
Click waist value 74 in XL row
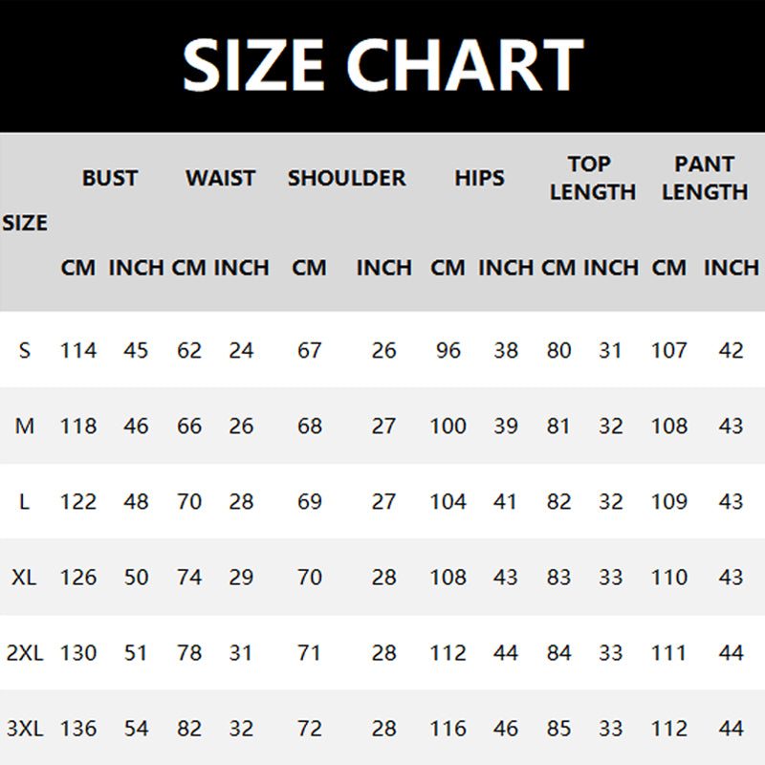[189, 577]
